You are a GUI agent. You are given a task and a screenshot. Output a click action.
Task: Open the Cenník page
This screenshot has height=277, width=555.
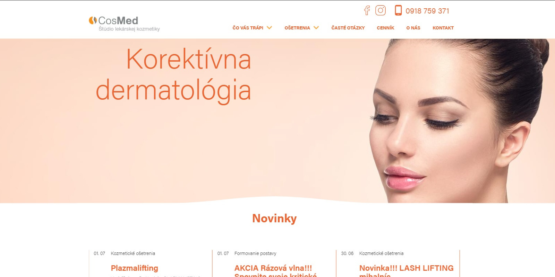385,28
